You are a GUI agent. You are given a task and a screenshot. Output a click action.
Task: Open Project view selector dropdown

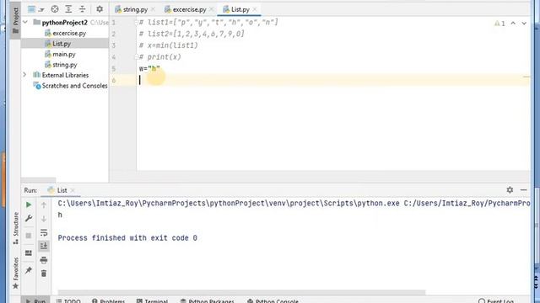(x=35, y=9)
